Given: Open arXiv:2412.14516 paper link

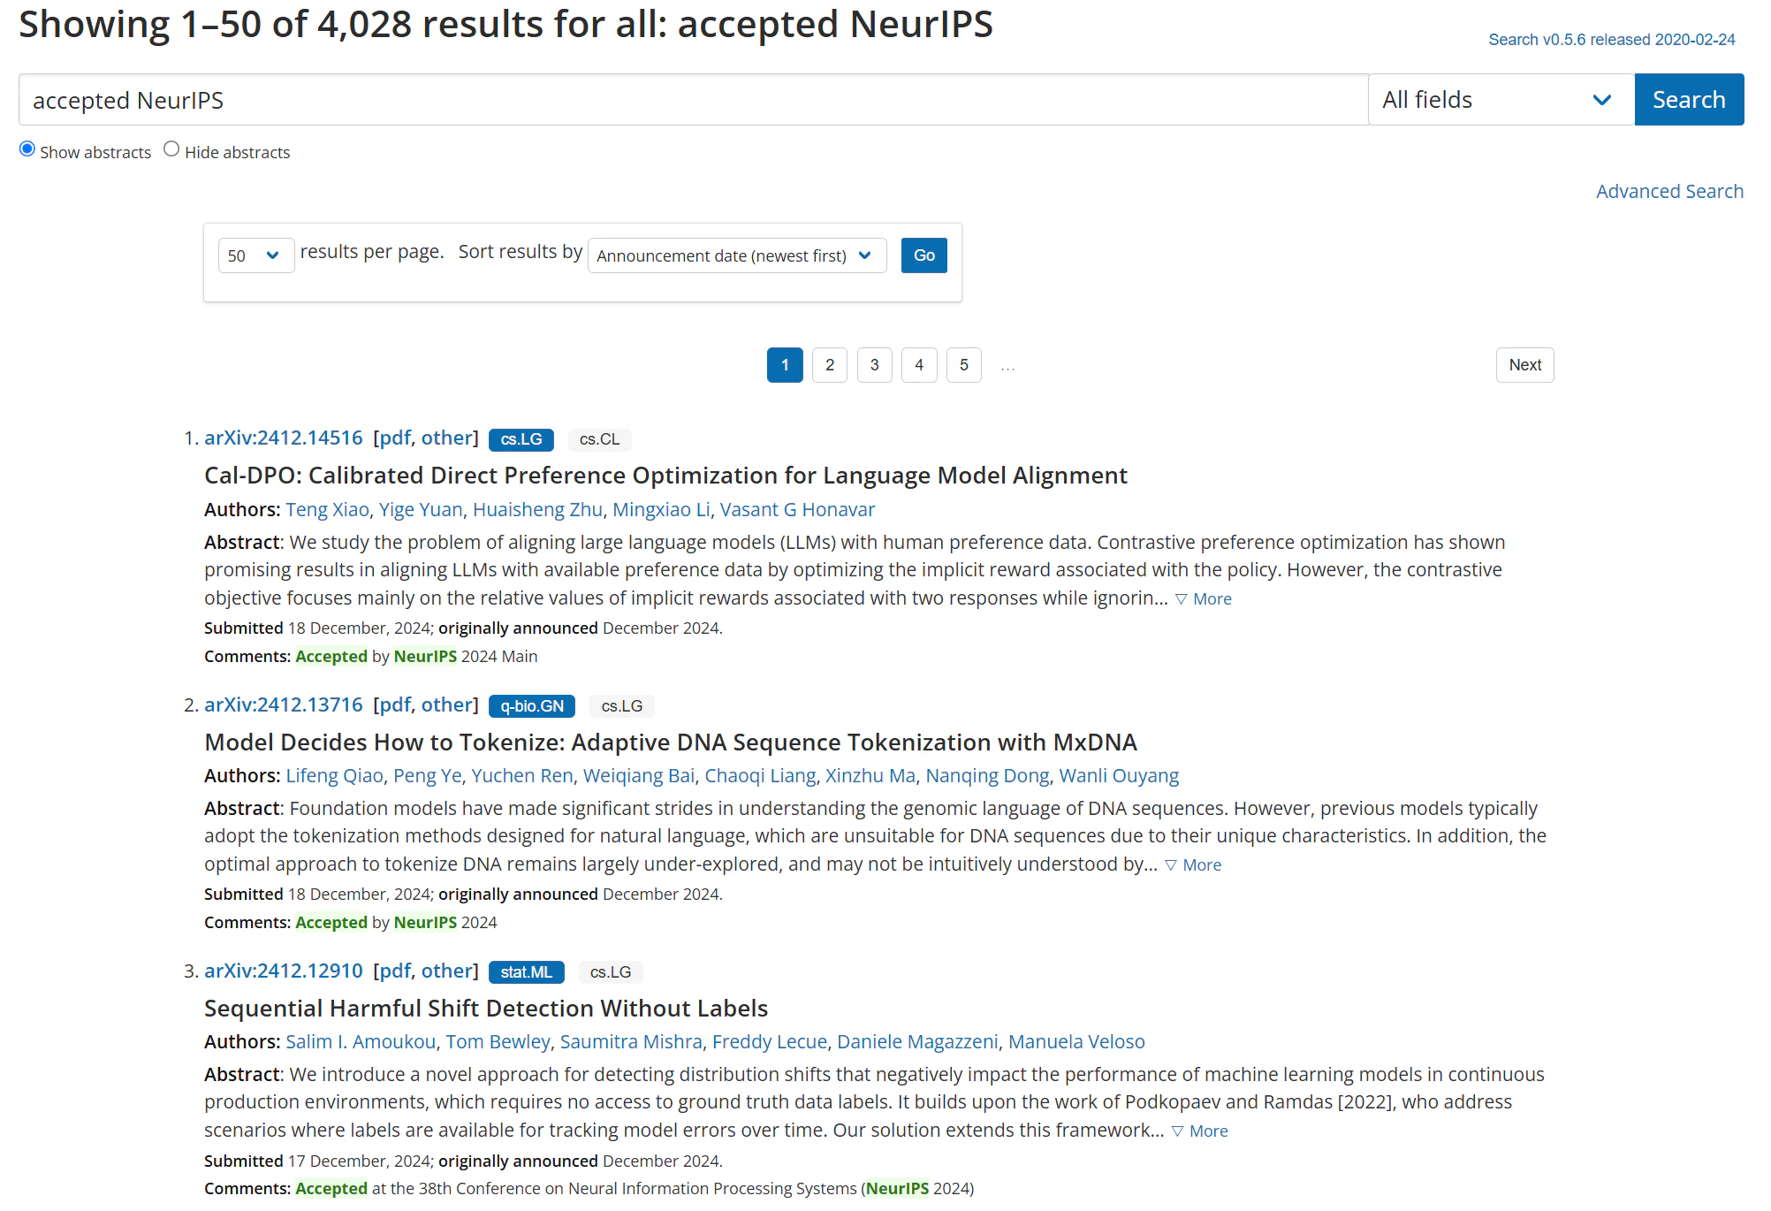Looking at the screenshot, I should (284, 438).
